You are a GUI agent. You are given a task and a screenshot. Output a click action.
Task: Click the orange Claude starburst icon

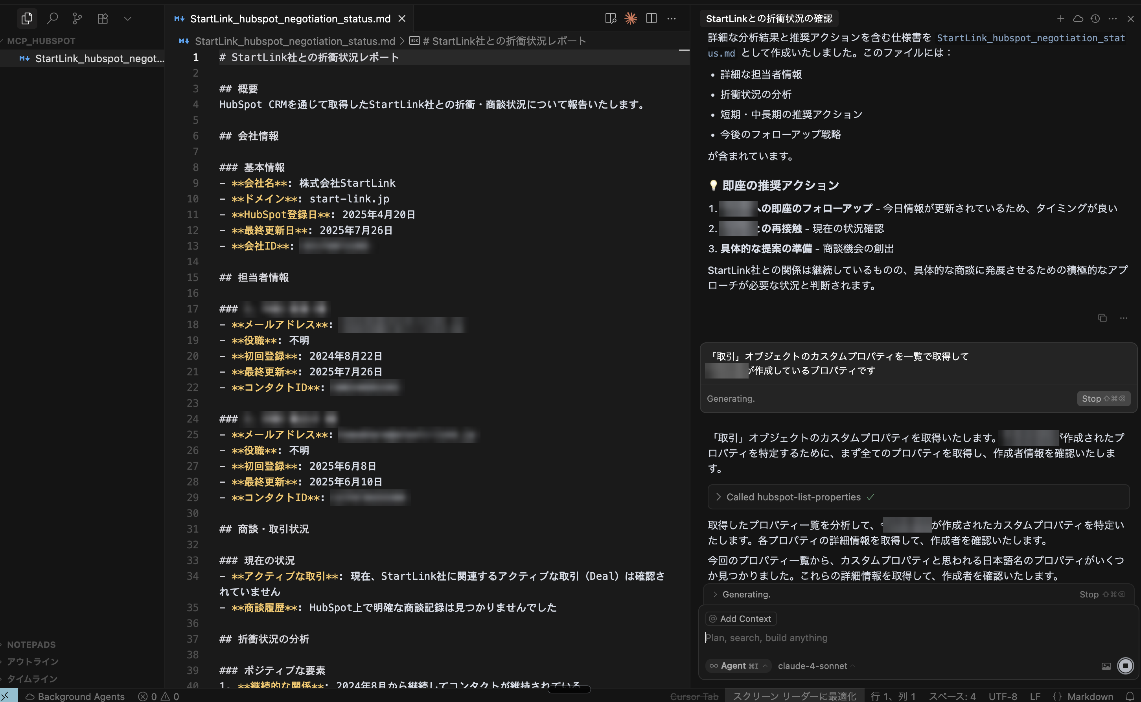[x=631, y=18]
